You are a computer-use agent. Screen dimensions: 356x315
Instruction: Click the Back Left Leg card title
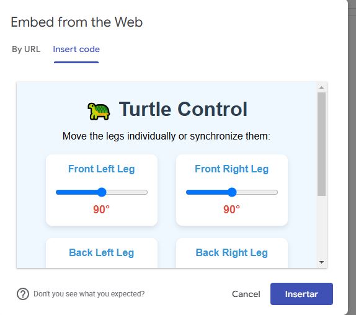pos(102,252)
